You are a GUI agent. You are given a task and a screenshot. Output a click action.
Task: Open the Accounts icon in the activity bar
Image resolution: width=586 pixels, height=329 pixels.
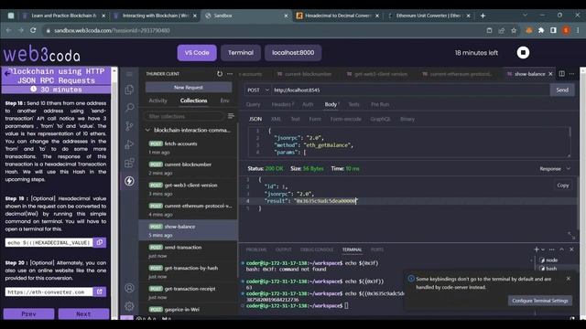pos(129,288)
